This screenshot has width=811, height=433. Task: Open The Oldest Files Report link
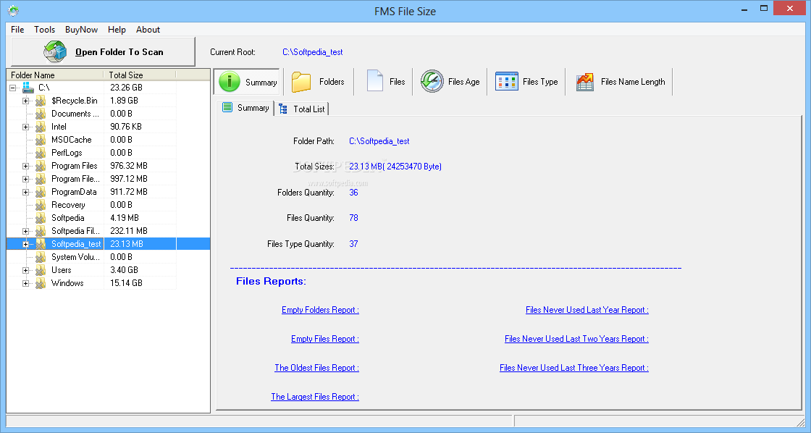(x=316, y=368)
